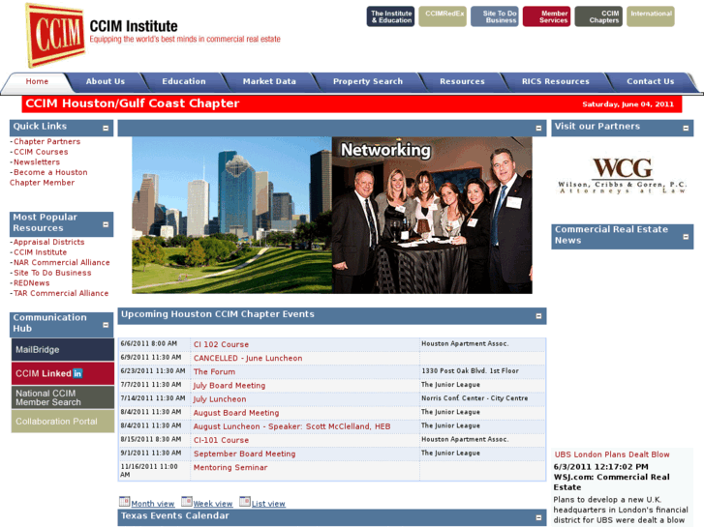
Task: Open the Mentoring Seminar event
Action: pos(230,468)
